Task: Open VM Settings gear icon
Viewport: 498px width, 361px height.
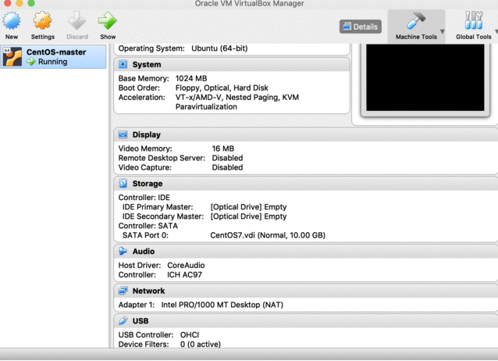Action: 43,21
